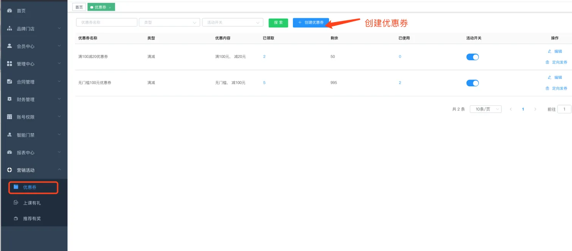Toggle off the 无门槛100元优惠券 activity switch
572x251 pixels.
[472, 83]
